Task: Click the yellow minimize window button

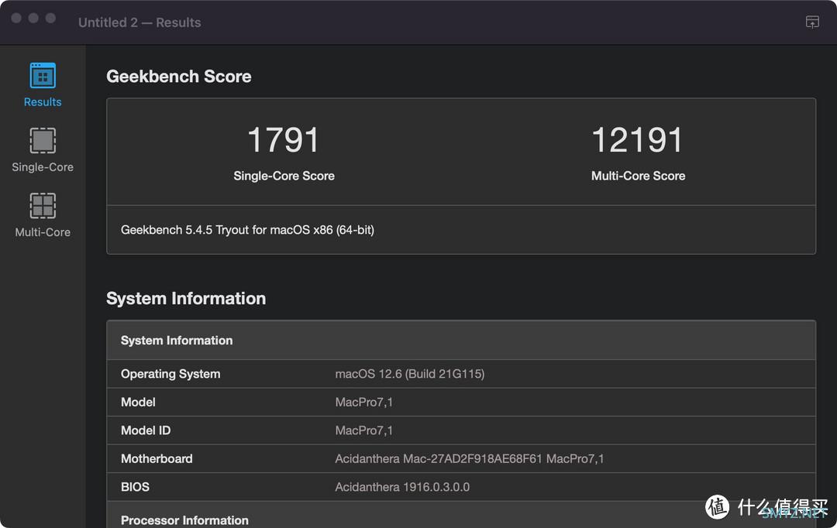Action: point(33,18)
